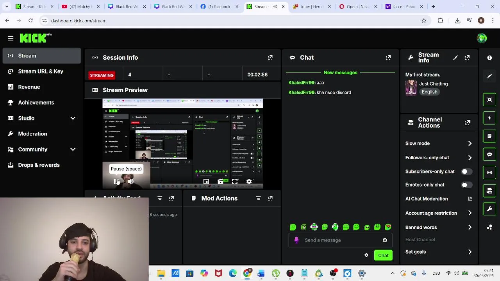
Task: Expand Account age restriction options
Action: coord(470,213)
